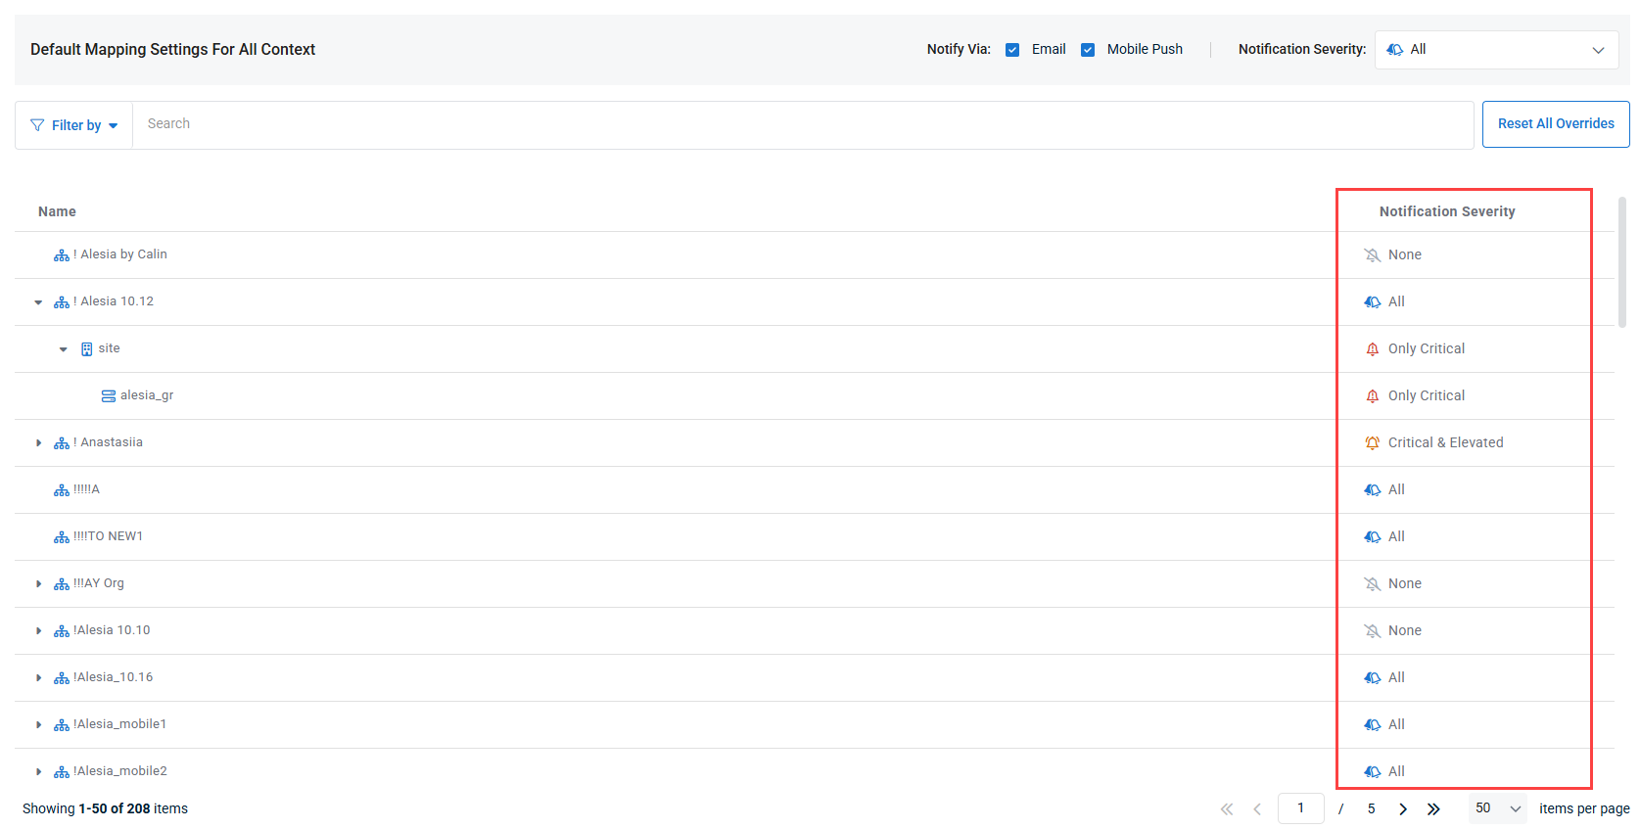The width and height of the screenshot is (1640, 829).
Task: Expand the !Alesia 10.10 organization
Action: (x=38, y=631)
